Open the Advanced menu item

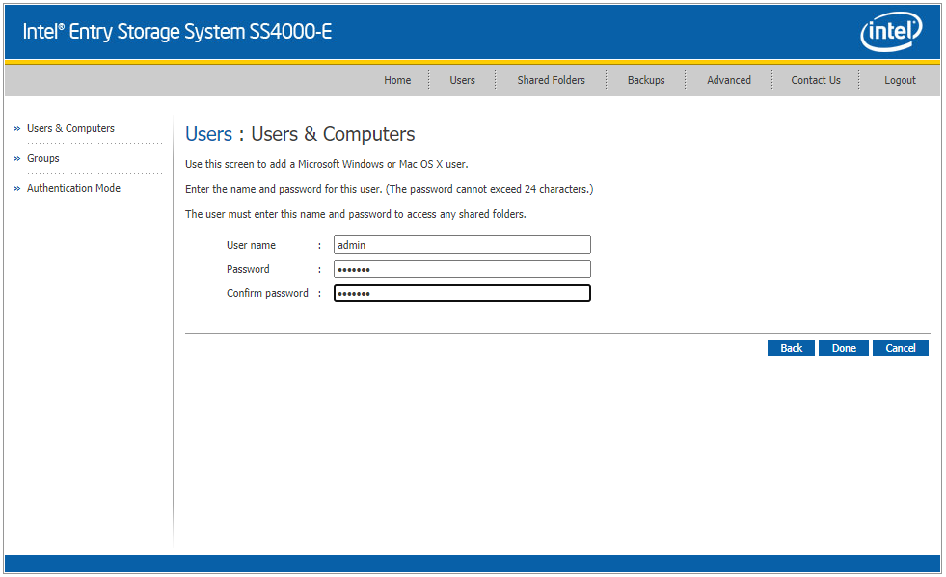729,80
